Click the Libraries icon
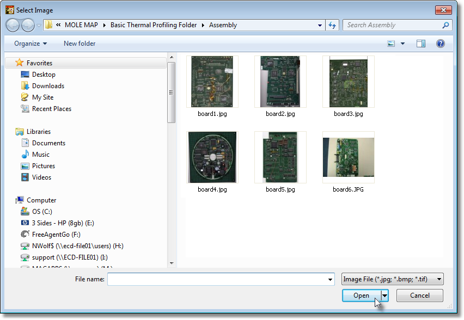 pos(20,132)
